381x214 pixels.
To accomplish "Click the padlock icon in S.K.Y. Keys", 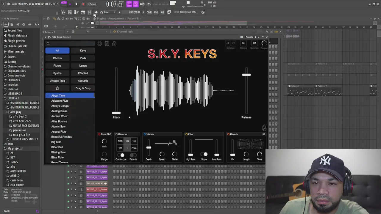I will click(x=114, y=44).
